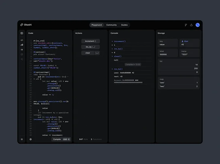The height and width of the screenshot is (164, 220).
Task: Click the Storage panel header
Action: [161, 33]
